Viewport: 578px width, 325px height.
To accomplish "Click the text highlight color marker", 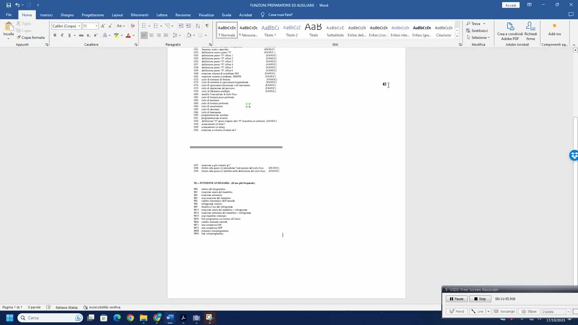I will [117, 35].
